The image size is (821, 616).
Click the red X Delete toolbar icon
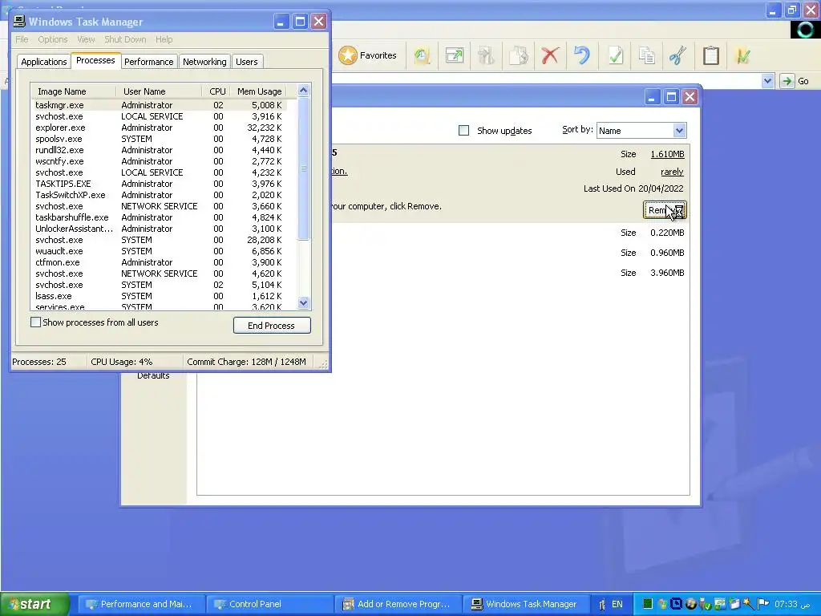tap(550, 55)
